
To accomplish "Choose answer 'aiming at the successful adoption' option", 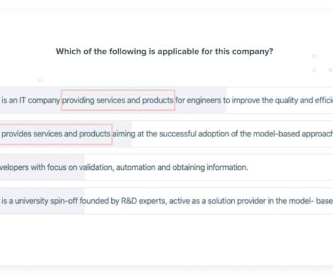I will (166, 134).
